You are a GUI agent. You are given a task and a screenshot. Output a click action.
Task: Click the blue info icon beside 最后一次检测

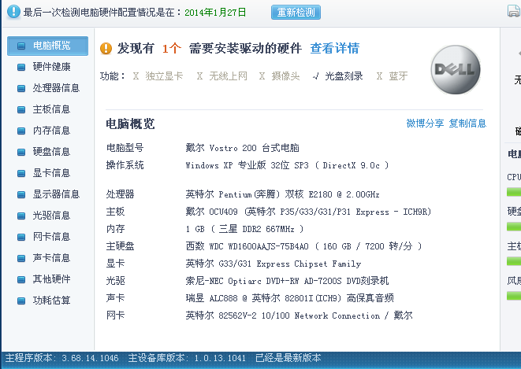click(13, 12)
